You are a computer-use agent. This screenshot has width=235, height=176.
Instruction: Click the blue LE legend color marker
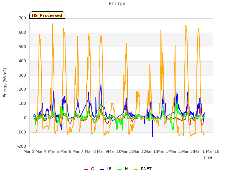(x=102, y=169)
